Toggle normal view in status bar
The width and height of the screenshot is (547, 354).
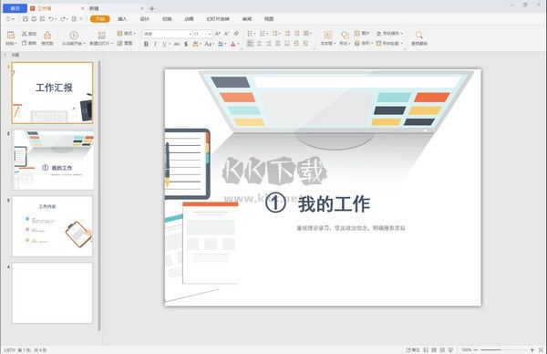pos(426,349)
